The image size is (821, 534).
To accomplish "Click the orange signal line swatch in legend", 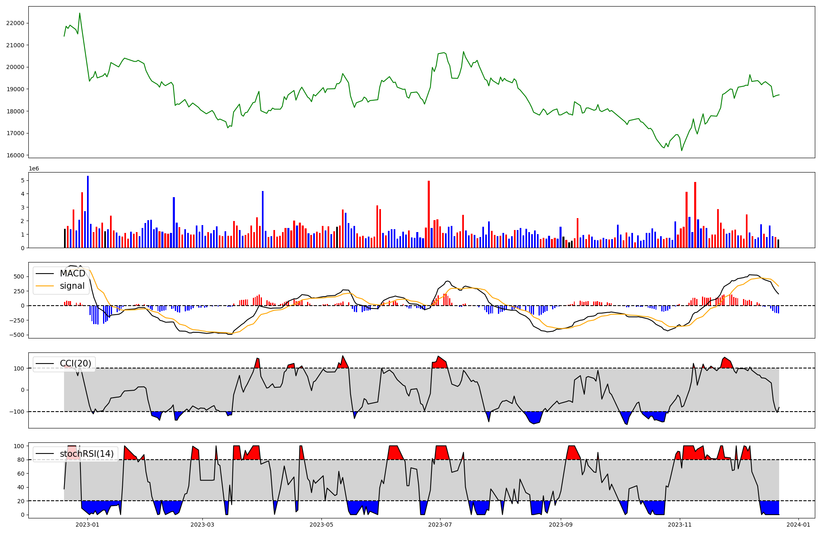I will pos(45,286).
